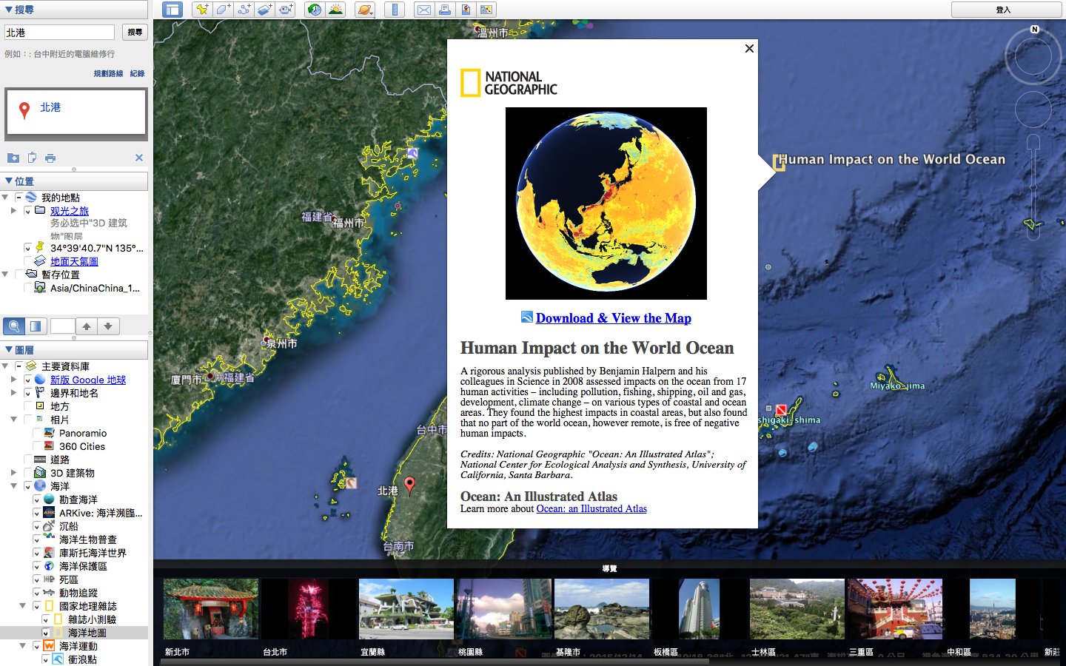View in Google Maps toolbar icon
This screenshot has width=1066, height=666.
coord(486,10)
